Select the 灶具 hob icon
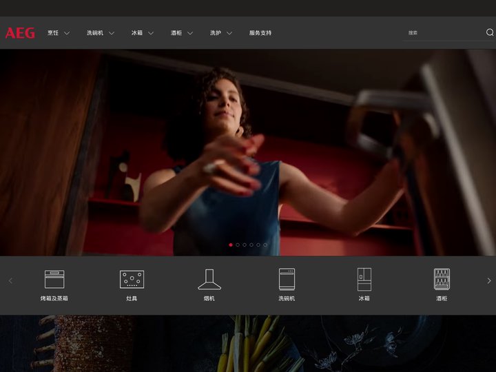The width and height of the screenshot is (496, 372). [132, 279]
